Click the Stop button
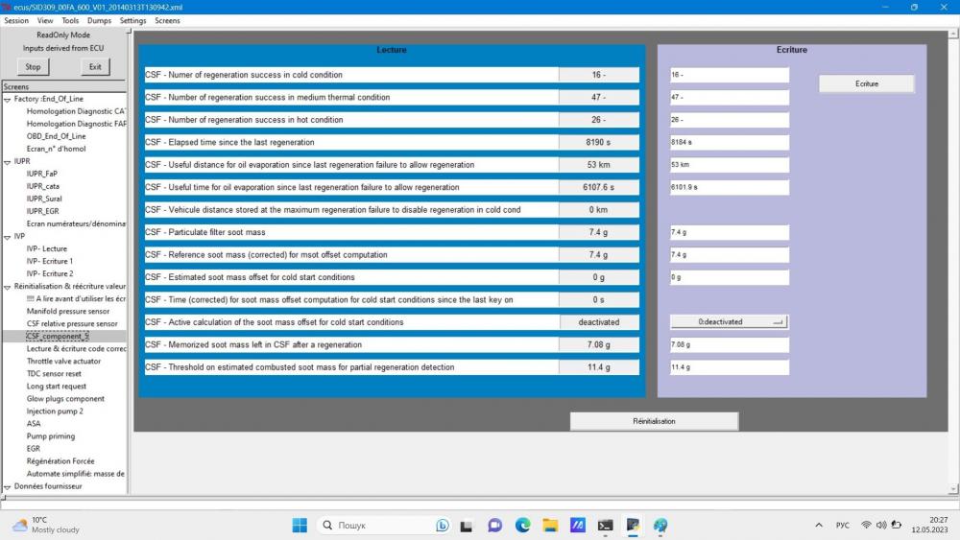Viewport: 960px width, 540px height. point(33,66)
